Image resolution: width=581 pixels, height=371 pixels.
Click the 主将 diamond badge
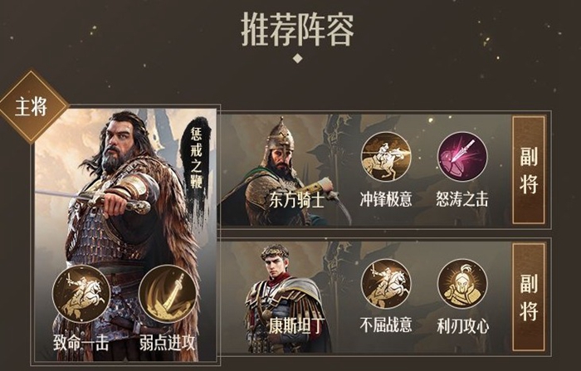point(32,106)
